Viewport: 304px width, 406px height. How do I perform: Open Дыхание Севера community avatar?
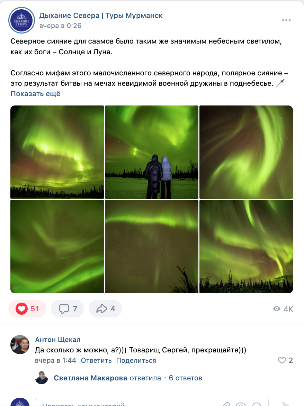pyautogui.click(x=21, y=20)
